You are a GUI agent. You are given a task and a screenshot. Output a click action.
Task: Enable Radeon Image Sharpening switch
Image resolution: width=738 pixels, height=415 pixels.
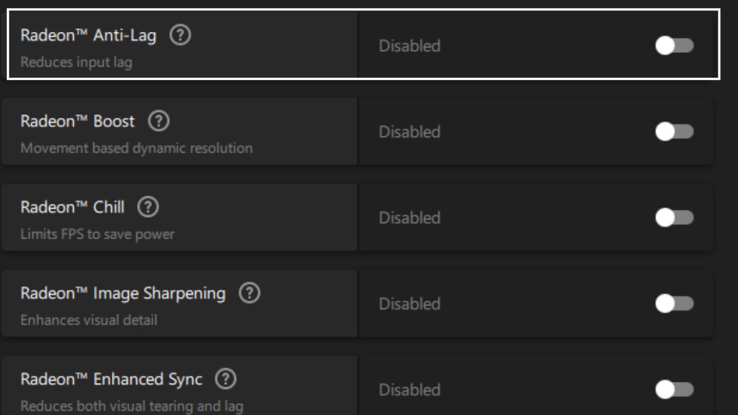[x=674, y=304]
